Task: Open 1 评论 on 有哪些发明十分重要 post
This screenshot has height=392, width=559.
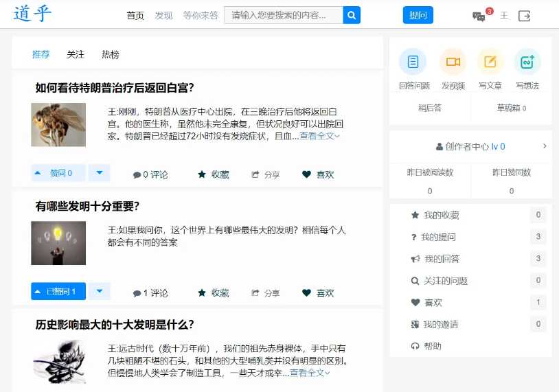Action: point(150,293)
